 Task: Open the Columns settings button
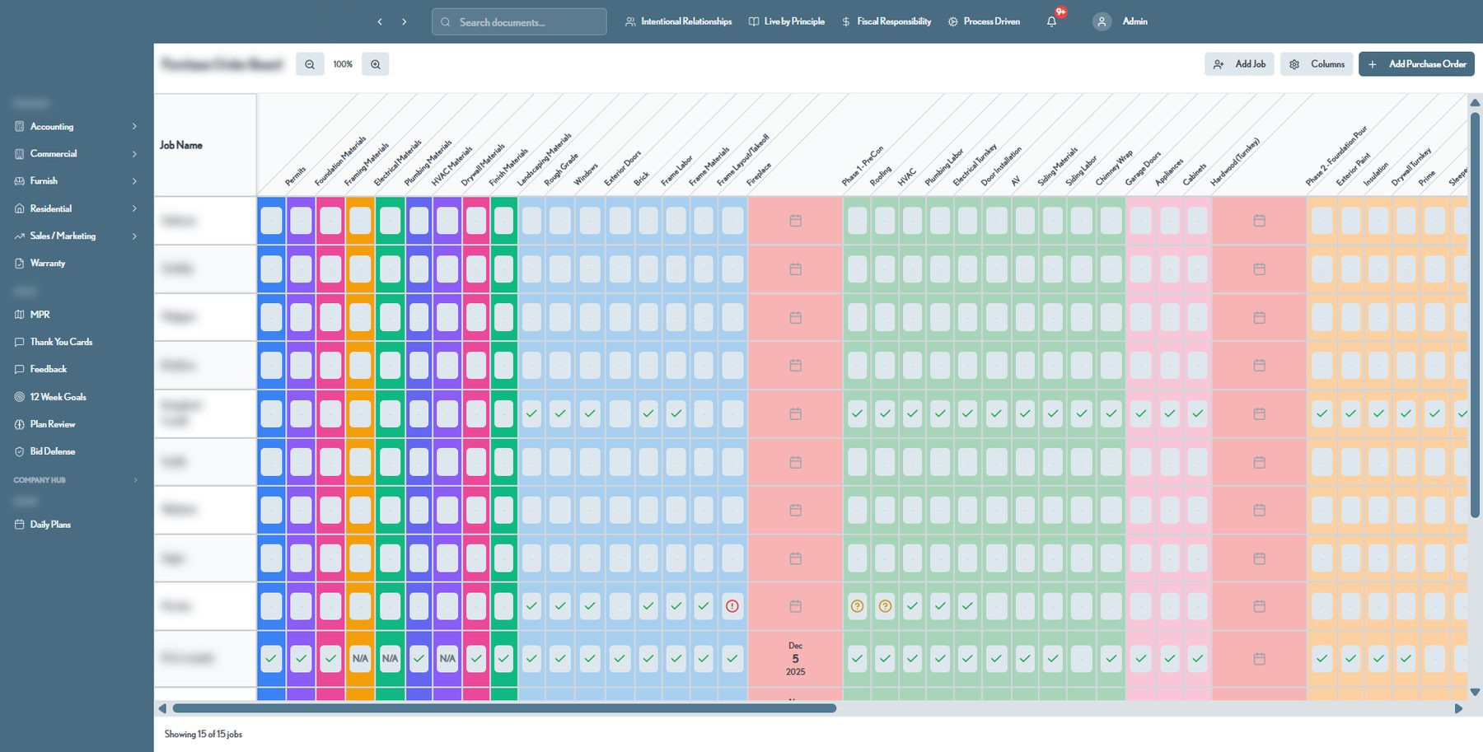point(1317,64)
